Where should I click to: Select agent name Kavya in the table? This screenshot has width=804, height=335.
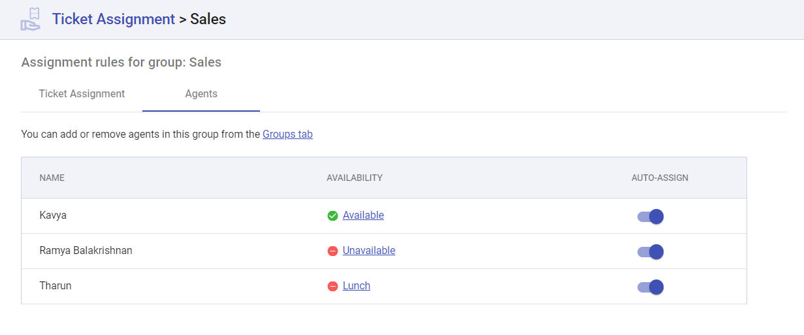coord(53,215)
